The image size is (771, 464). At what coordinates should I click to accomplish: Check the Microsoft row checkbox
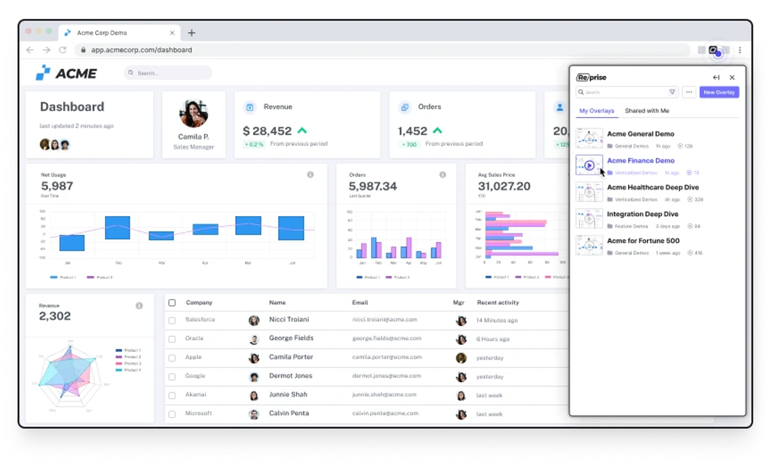pyautogui.click(x=172, y=414)
